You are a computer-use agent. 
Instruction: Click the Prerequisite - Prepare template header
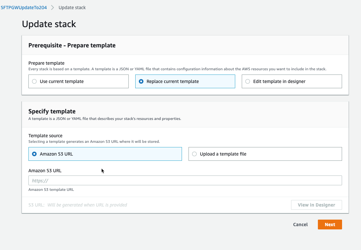click(72, 45)
